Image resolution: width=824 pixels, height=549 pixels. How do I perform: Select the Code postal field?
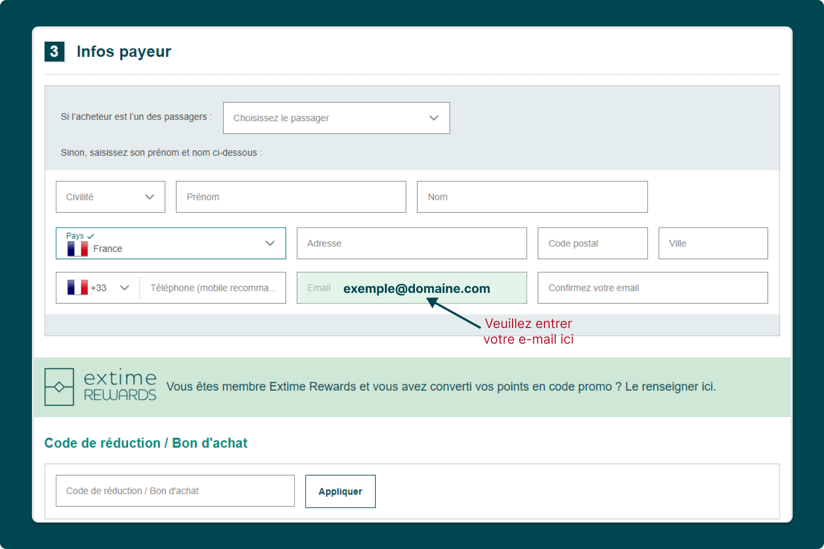coord(592,243)
